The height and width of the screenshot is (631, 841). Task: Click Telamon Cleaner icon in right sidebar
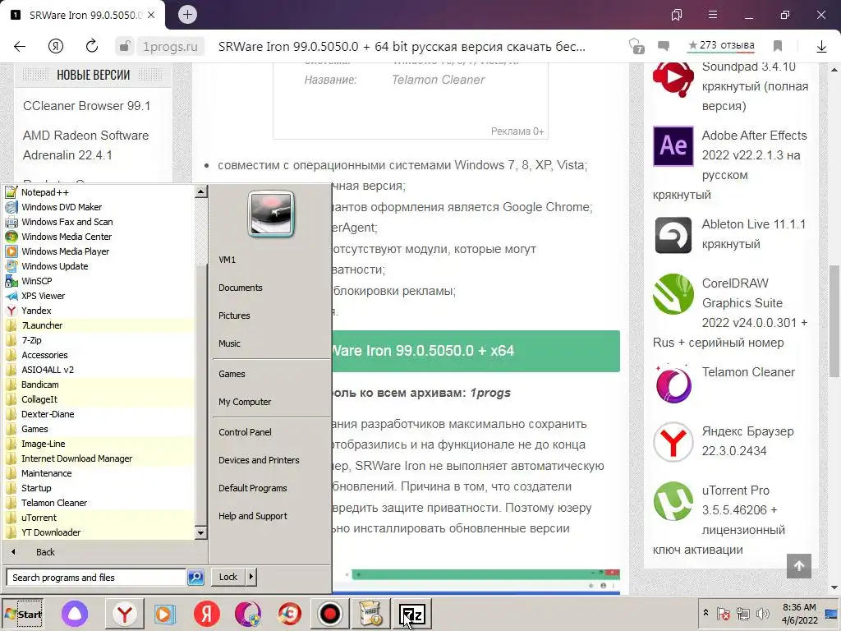click(x=673, y=383)
